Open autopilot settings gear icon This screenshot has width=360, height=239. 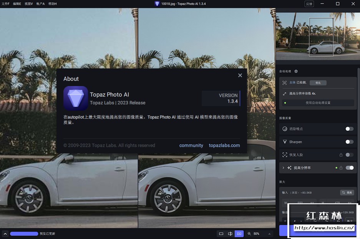click(x=296, y=71)
